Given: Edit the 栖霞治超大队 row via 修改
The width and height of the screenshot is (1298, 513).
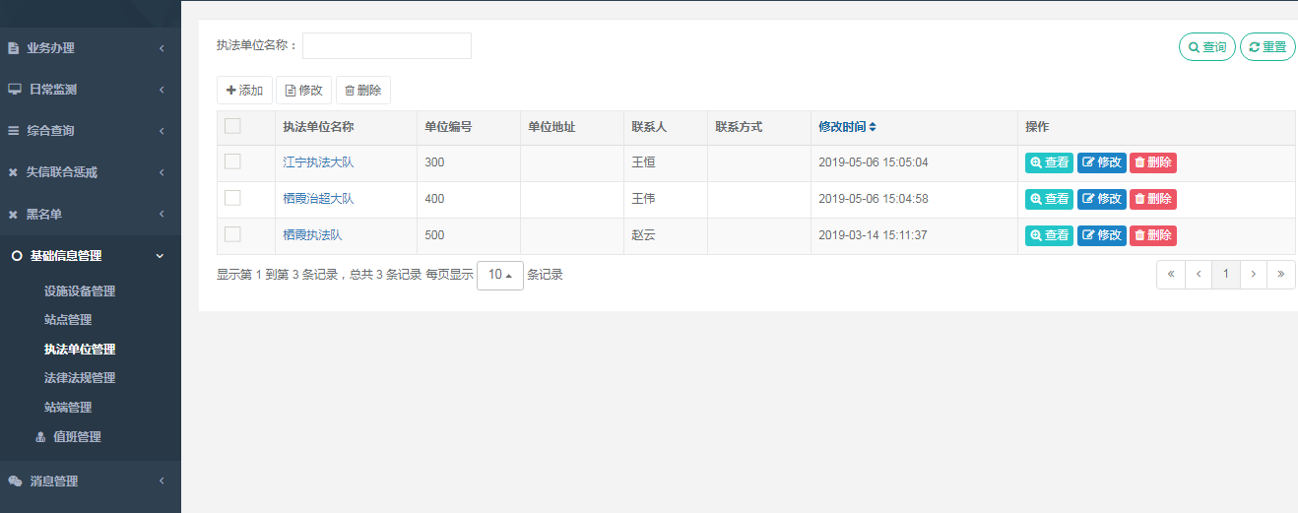Looking at the screenshot, I should tap(1102, 199).
